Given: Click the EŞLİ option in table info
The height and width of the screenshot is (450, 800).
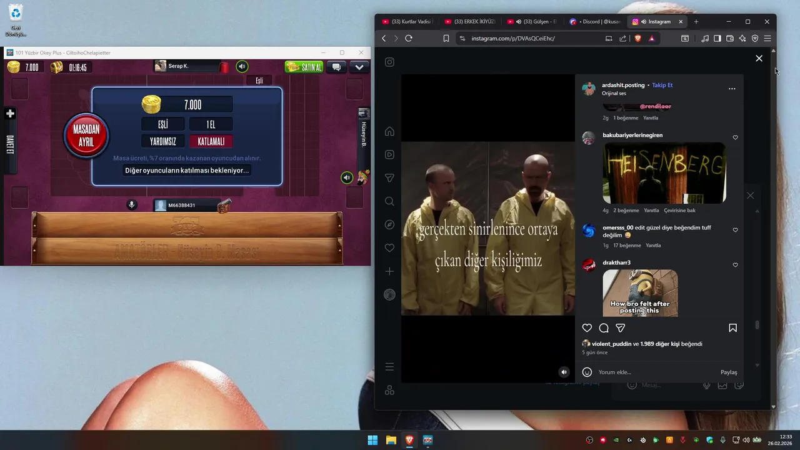Looking at the screenshot, I should [x=162, y=124].
